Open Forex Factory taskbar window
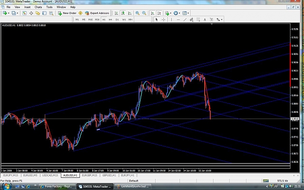 coord(56,187)
